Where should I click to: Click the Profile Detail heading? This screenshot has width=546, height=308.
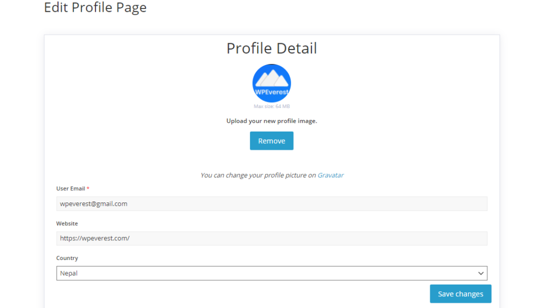click(x=271, y=48)
